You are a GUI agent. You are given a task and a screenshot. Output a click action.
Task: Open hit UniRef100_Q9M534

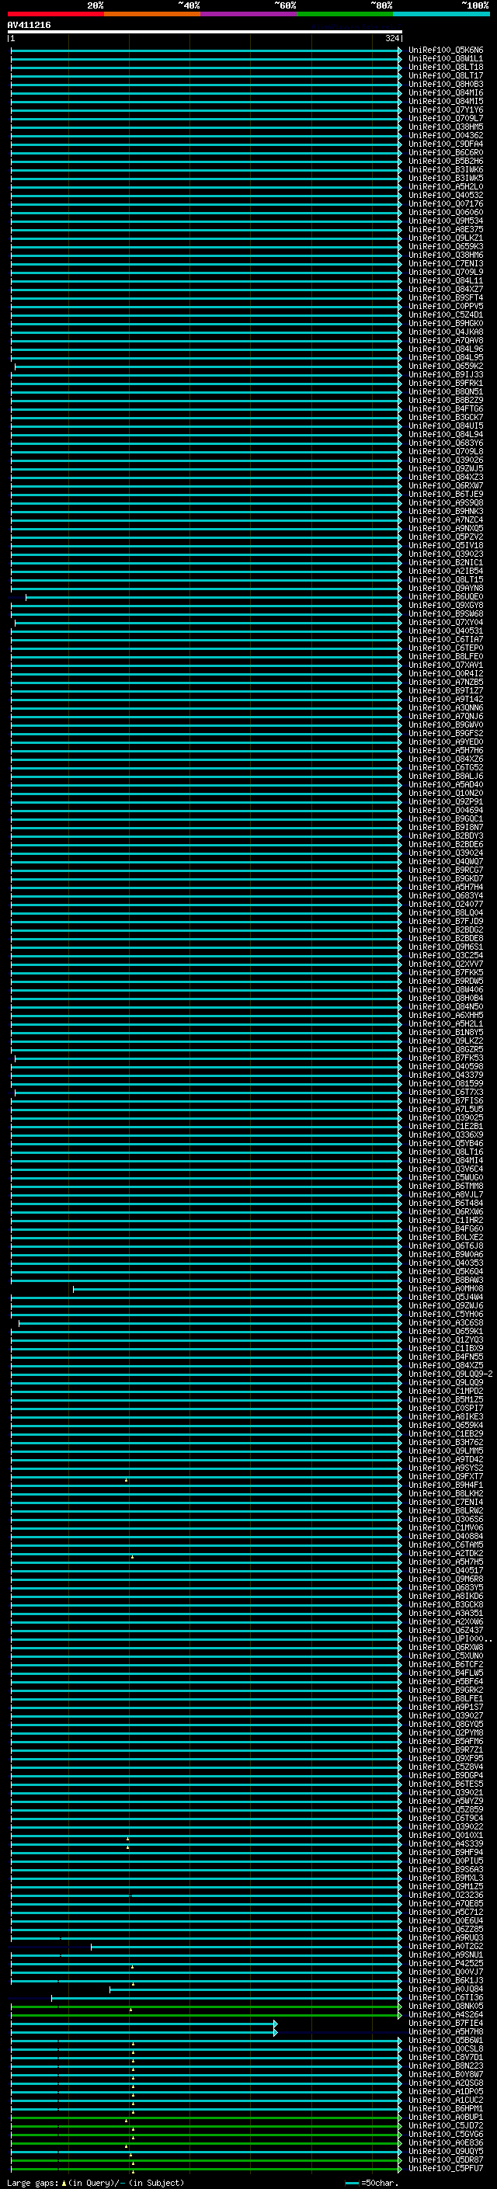(x=445, y=221)
